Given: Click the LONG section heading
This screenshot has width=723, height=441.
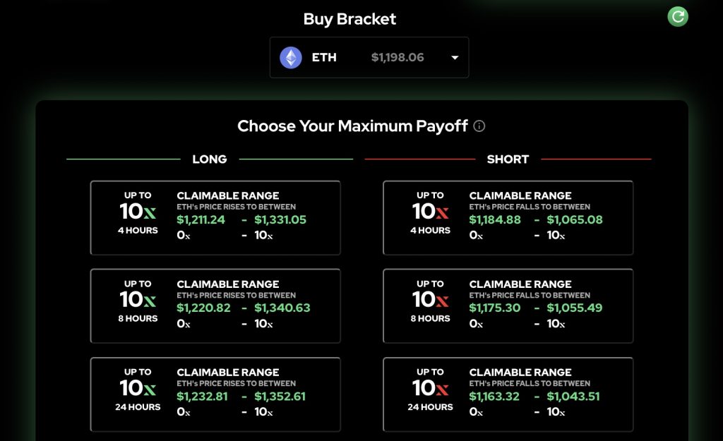Looking at the screenshot, I should point(210,159).
